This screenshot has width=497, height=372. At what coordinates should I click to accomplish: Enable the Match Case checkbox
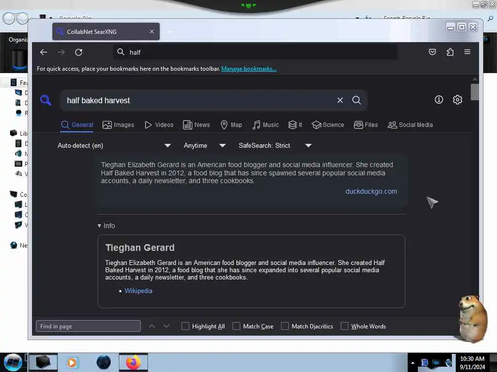pos(236,326)
